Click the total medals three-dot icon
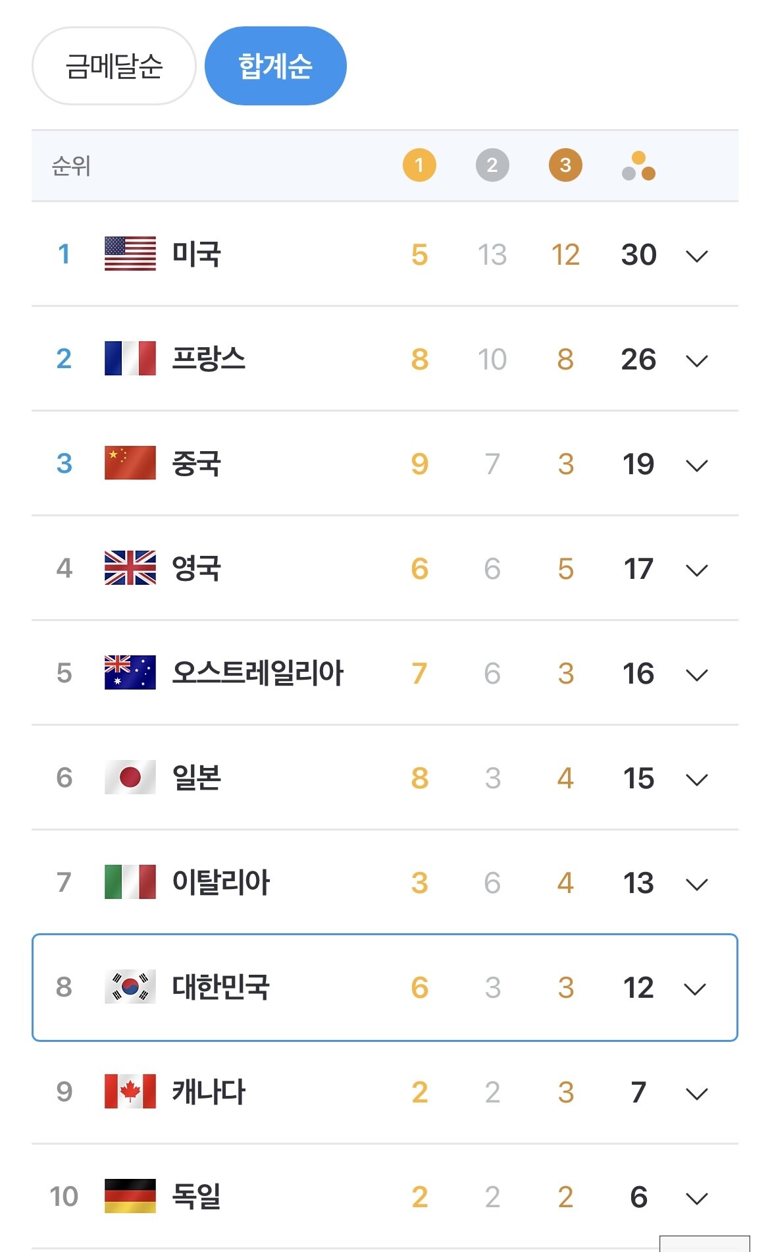The height and width of the screenshot is (1252, 770). [638, 166]
